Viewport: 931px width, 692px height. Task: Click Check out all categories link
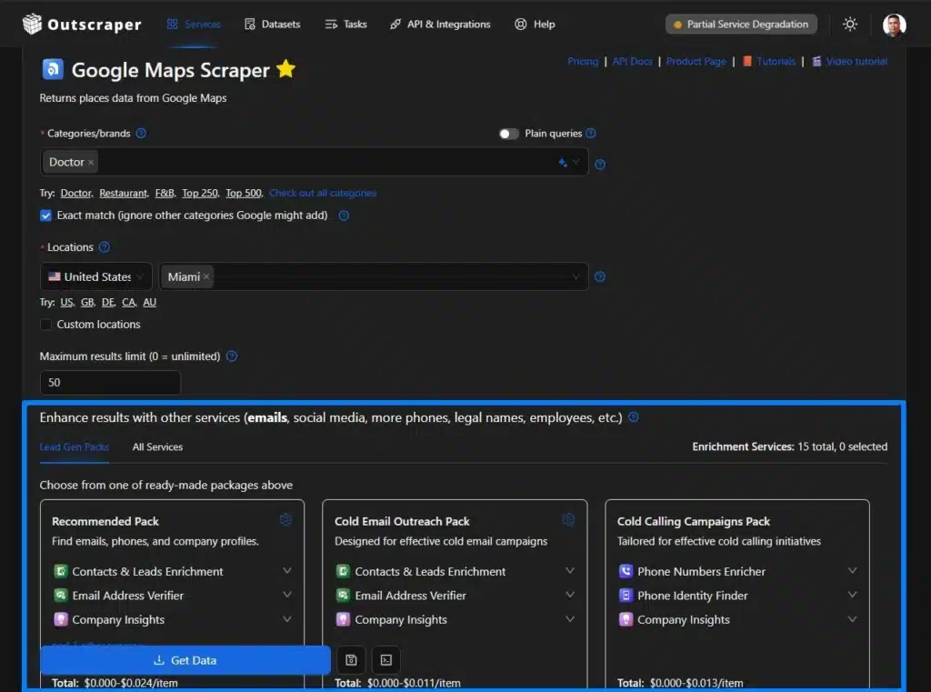pos(323,193)
